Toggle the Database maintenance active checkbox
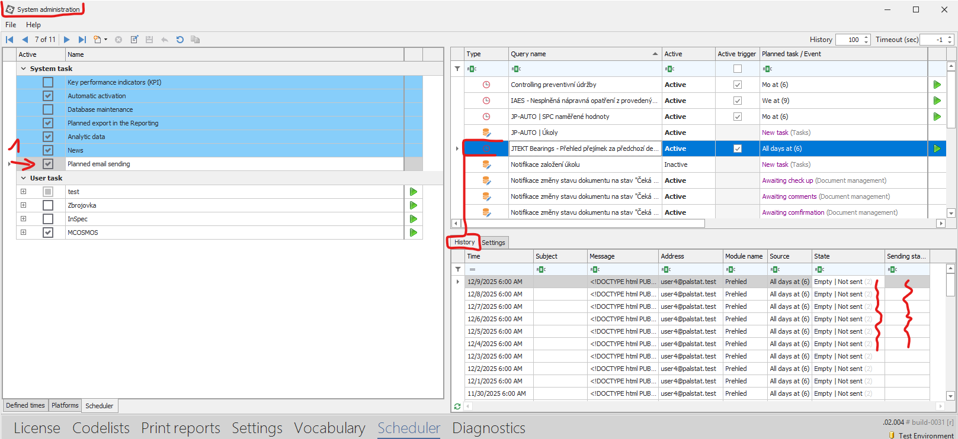This screenshot has width=958, height=439. point(48,109)
